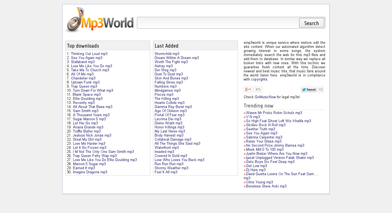The height and width of the screenshot is (213, 392).
Task: Click the Google +1 button
Action: 248,89
